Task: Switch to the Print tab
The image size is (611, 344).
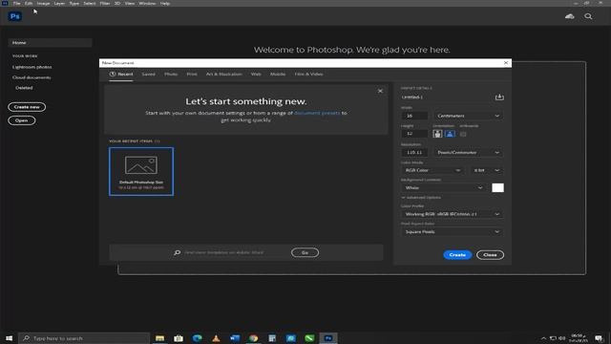Action: pyautogui.click(x=192, y=75)
